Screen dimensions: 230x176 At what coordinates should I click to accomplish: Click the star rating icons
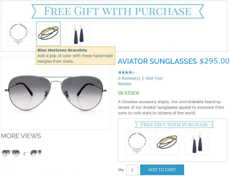[x=127, y=72]
